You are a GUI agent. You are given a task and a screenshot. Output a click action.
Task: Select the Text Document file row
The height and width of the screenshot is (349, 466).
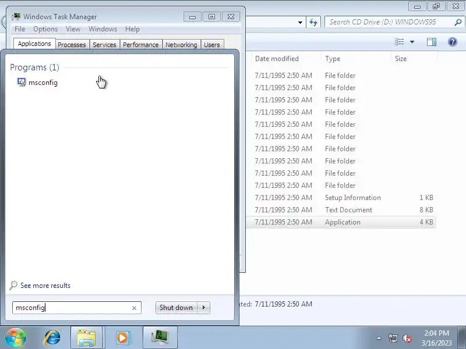pos(341,210)
